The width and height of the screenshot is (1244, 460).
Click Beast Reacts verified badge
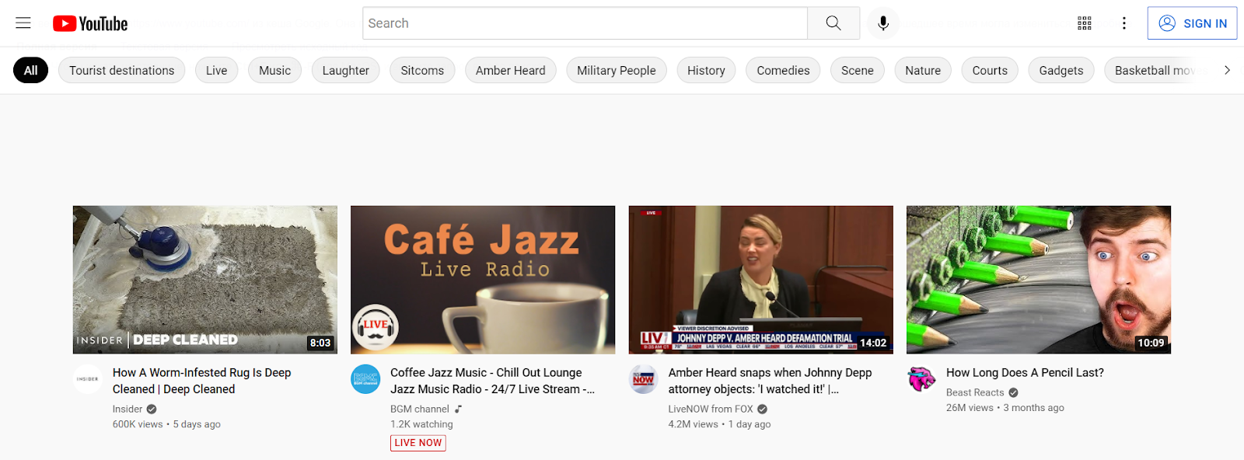[x=1013, y=392]
